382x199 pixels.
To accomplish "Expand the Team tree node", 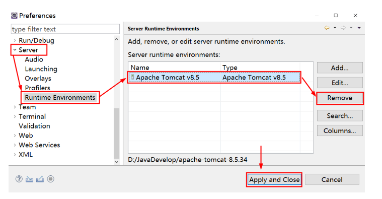I will [x=15, y=107].
